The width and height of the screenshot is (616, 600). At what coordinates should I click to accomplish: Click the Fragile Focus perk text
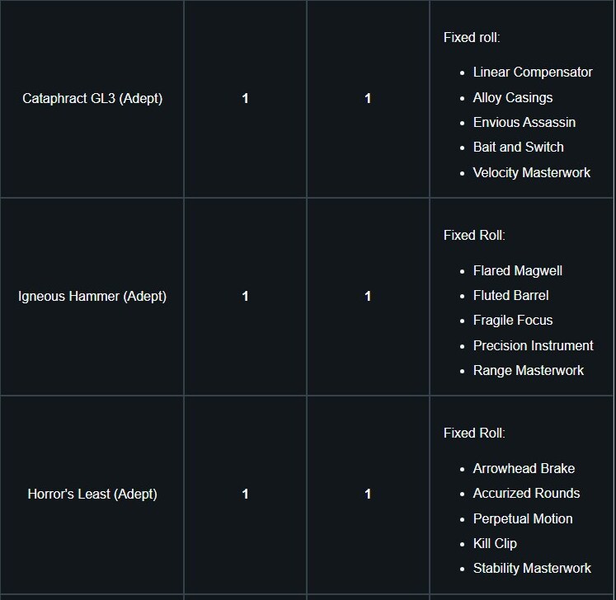tap(513, 320)
